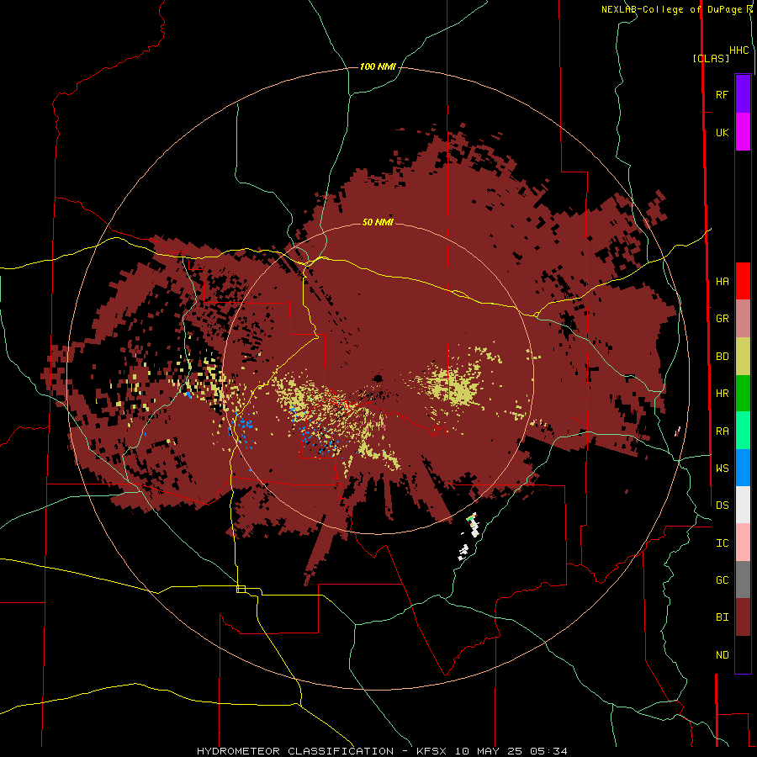Click the 50 NMI range ring label
This screenshot has width=757, height=757.
point(378,223)
